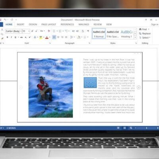
Task: Click the Format Painter brush icon
Action: [2, 39]
